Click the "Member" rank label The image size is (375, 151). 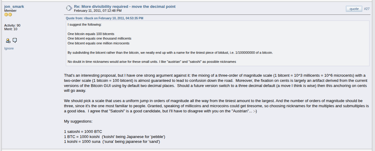(10, 11)
